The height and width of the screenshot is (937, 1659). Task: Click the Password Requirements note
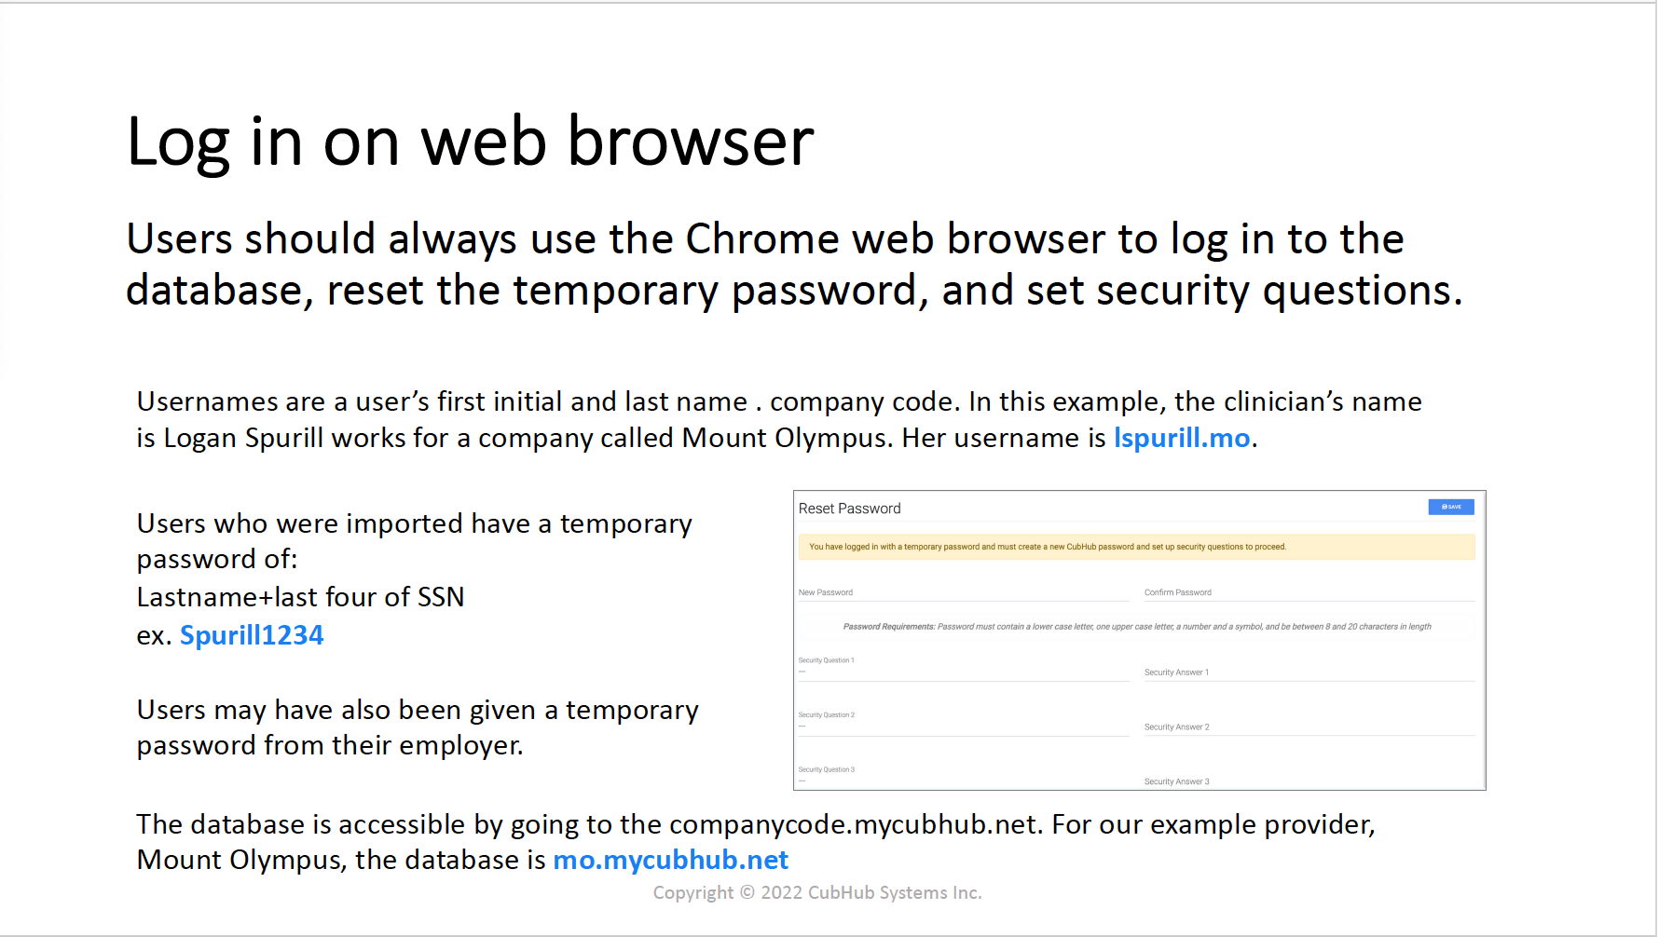[x=1136, y=627]
